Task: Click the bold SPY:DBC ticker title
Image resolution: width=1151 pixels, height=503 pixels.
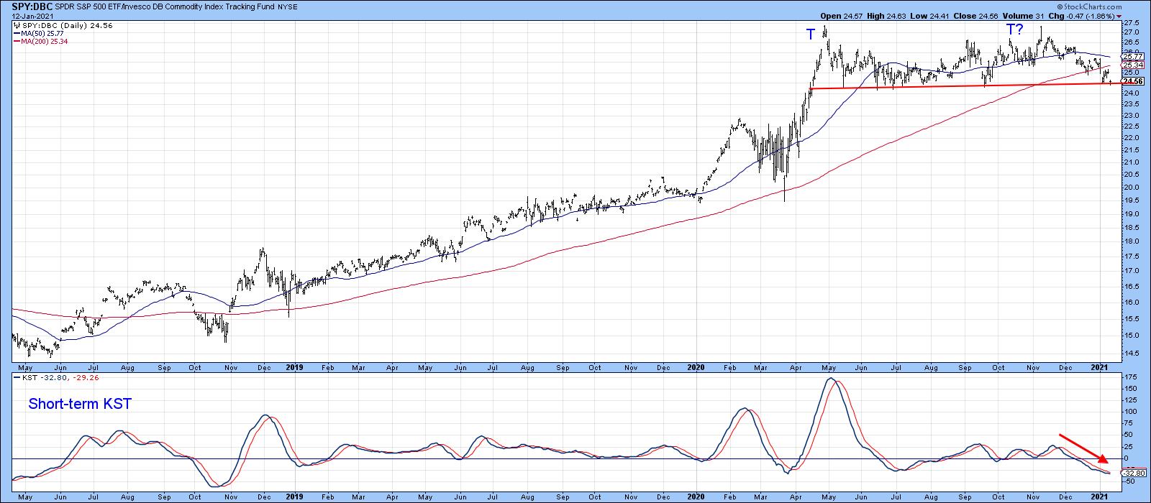Action: 31,7
